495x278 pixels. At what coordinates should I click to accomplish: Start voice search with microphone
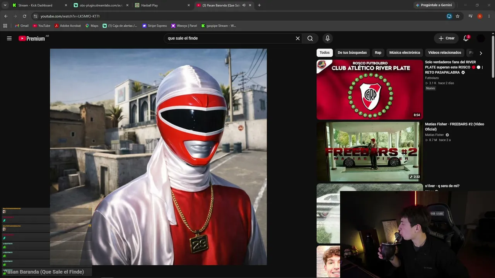(328, 38)
